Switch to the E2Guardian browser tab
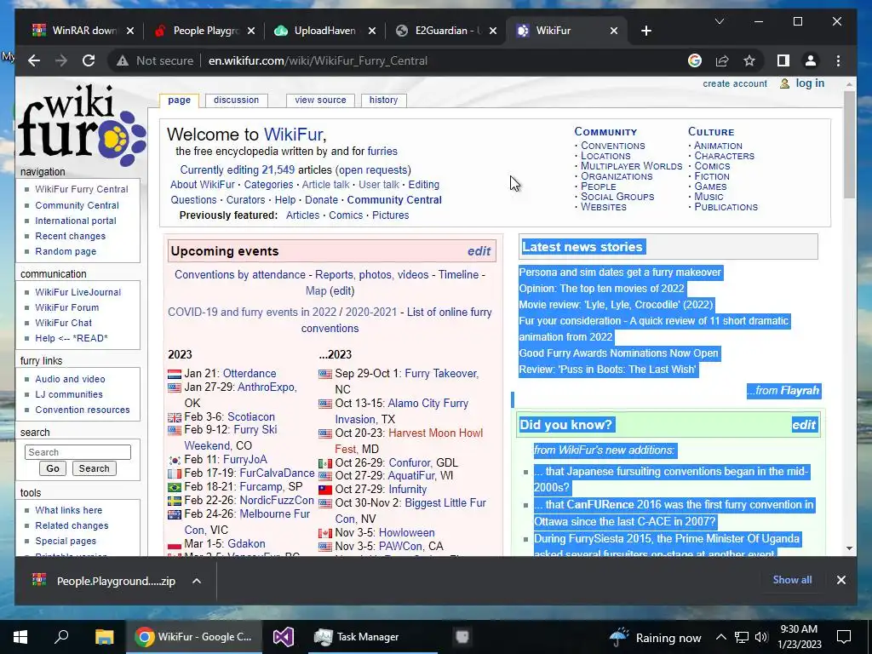The width and height of the screenshot is (872, 654). pos(446,31)
